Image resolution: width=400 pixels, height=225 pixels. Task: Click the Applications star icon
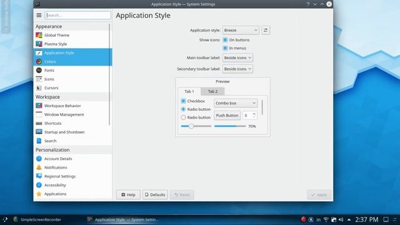tap(39, 194)
